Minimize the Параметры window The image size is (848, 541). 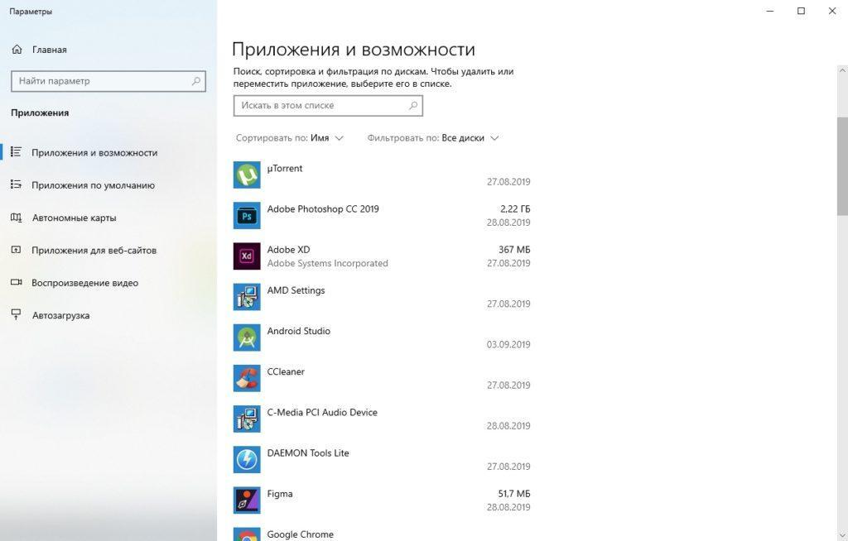[770, 11]
